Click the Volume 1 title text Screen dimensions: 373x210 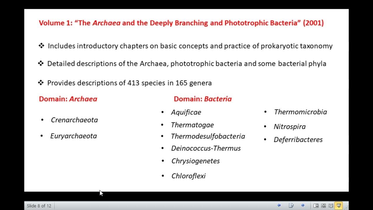181,23
